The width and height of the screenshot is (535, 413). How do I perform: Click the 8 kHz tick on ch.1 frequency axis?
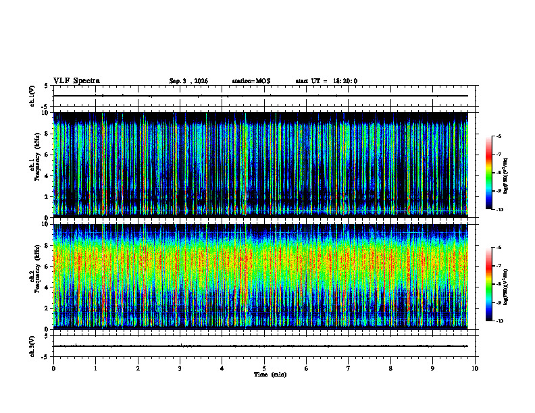[x=47, y=134]
